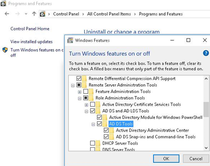Viewport: 210px width, 166px height.
Task: Click folder icon of Active Directory Certificate Services Tools
Action: pos(98,105)
